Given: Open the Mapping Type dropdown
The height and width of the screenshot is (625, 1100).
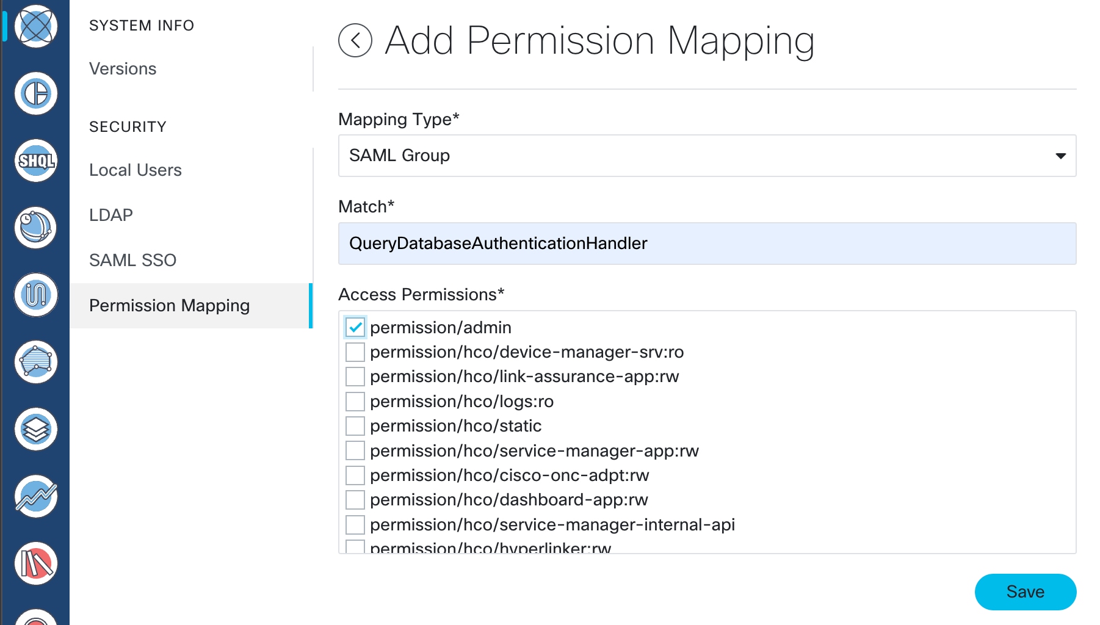Looking at the screenshot, I should tap(707, 156).
